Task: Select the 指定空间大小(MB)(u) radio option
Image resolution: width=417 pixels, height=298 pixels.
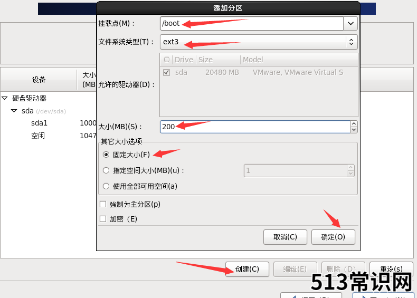Action: 106,170
